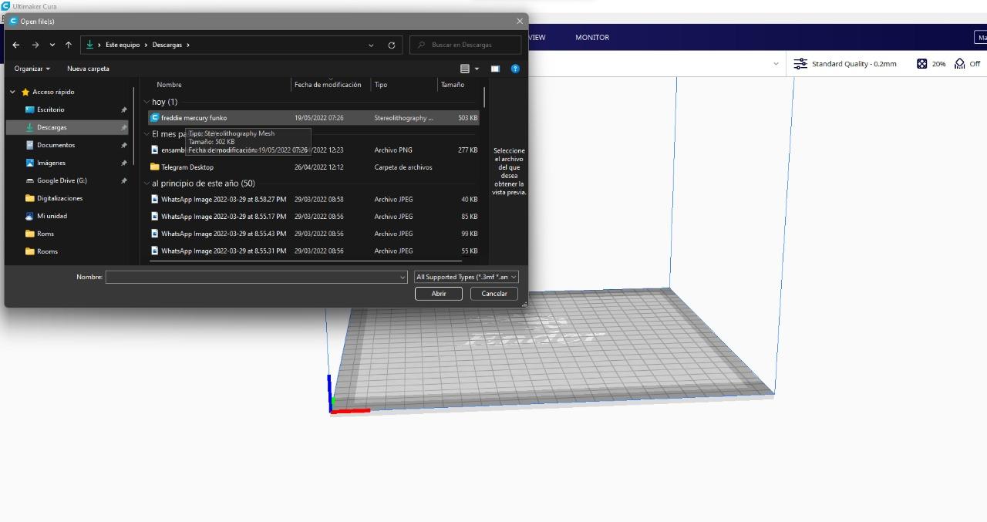
Task: Open recent locations chevron beside forward arrow
Action: pyautogui.click(x=52, y=45)
